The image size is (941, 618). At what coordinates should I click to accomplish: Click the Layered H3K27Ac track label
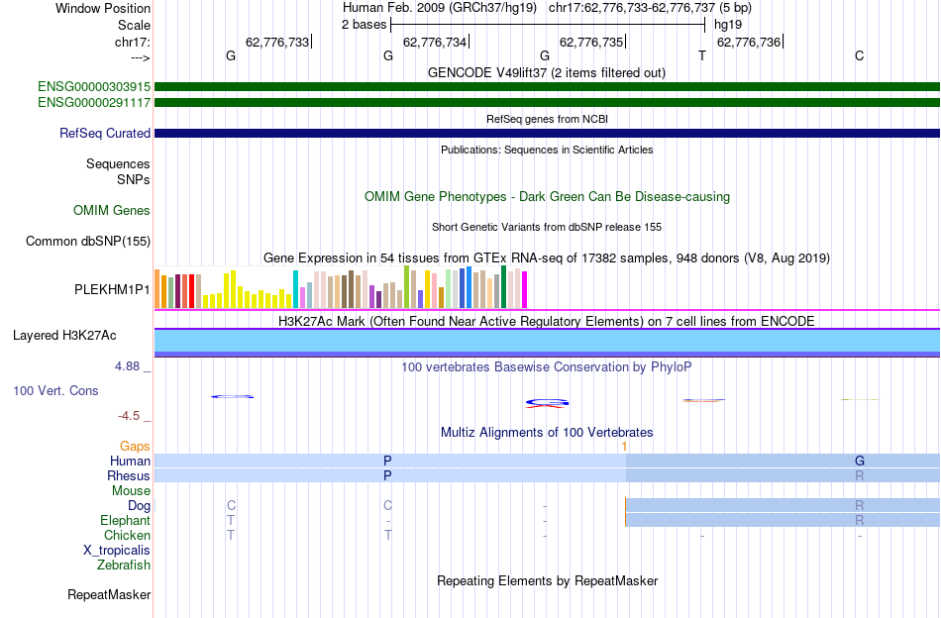click(64, 336)
